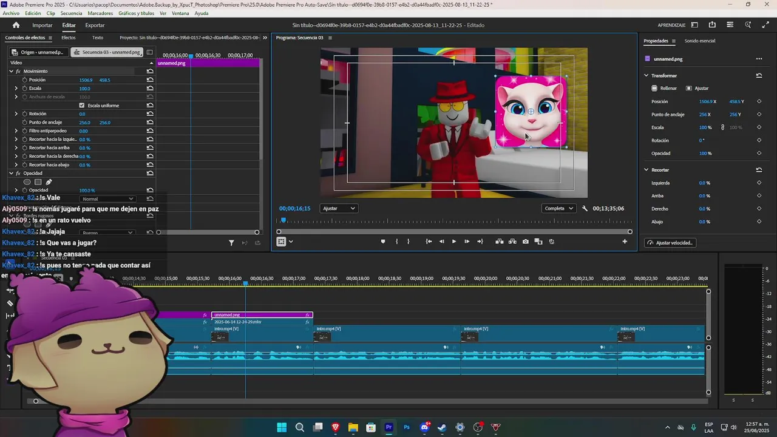Collapse the Recortar section in Propiedades
The width and height of the screenshot is (777, 437).
pyautogui.click(x=646, y=170)
